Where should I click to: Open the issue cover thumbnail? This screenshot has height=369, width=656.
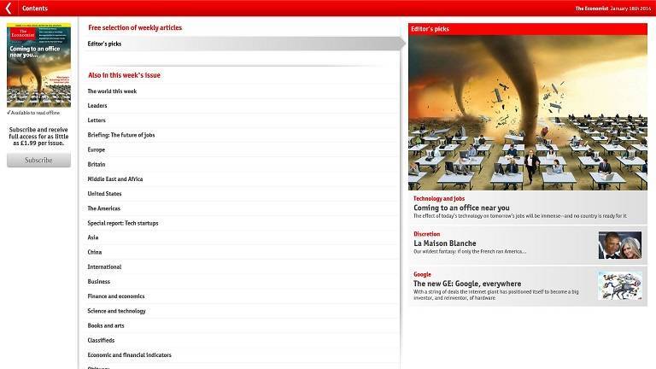coord(39,65)
